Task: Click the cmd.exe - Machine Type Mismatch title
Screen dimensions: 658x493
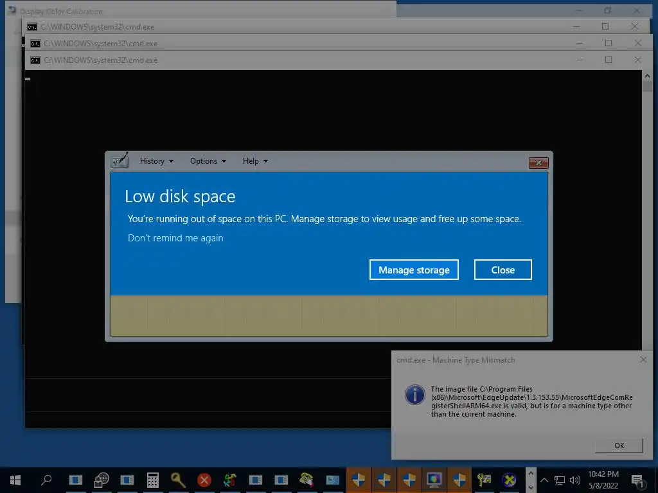Action: 456,360
